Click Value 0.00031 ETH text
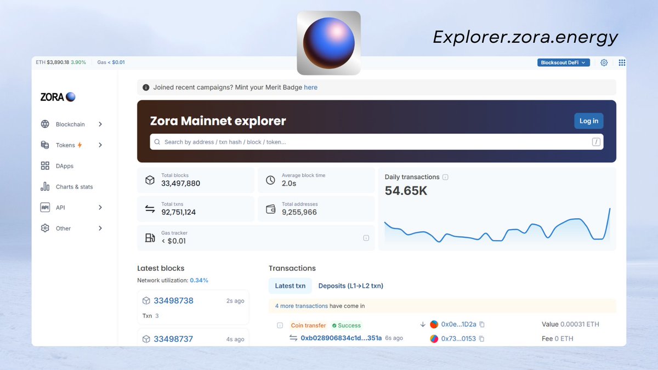Screen dimensions: 658x370 (x=570, y=325)
